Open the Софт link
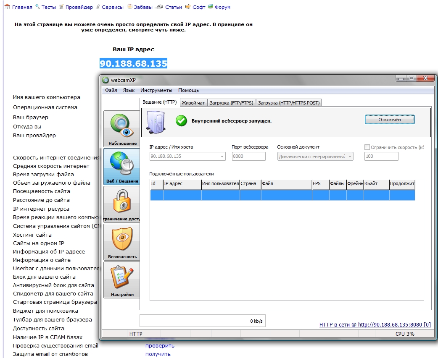 tap(199, 7)
